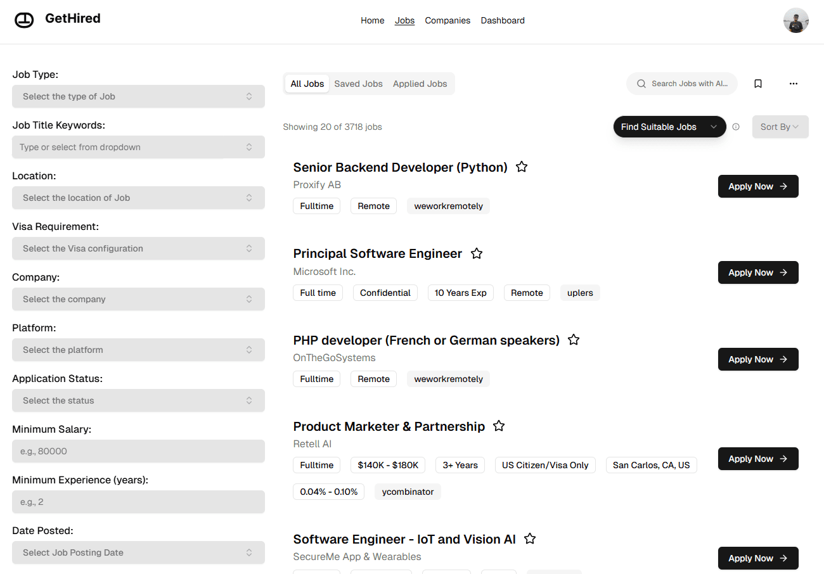824x574 pixels.
Task: Star the Software Engineer IoT and Vision AI job
Action: [530, 539]
